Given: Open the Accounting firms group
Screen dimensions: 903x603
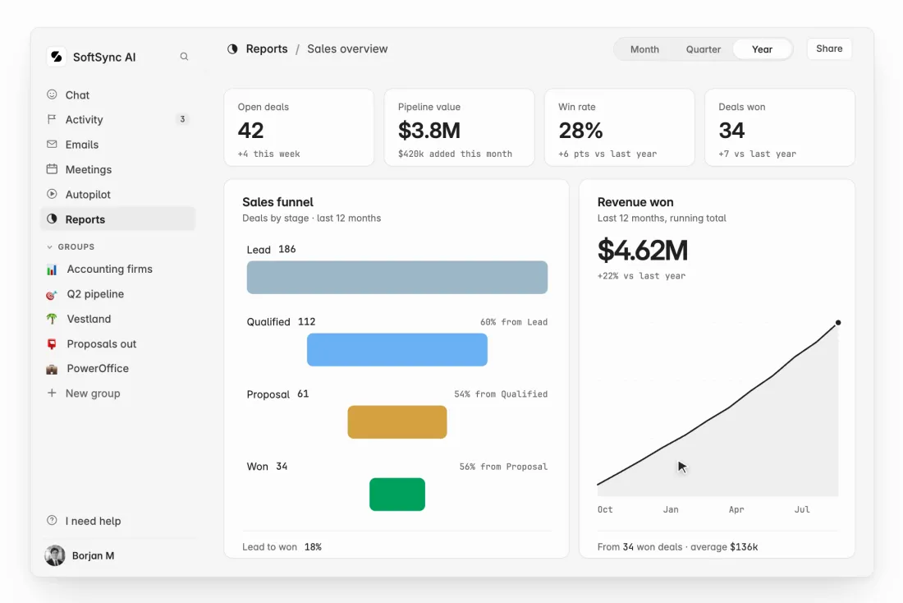Looking at the screenshot, I should point(118,269).
